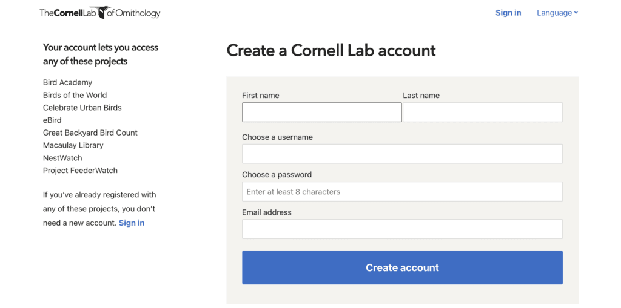Image resolution: width=621 pixels, height=308 pixels.
Task: Open the Language dropdown
Action: pyautogui.click(x=556, y=13)
